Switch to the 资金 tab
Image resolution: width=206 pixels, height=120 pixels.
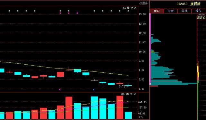[171, 11]
